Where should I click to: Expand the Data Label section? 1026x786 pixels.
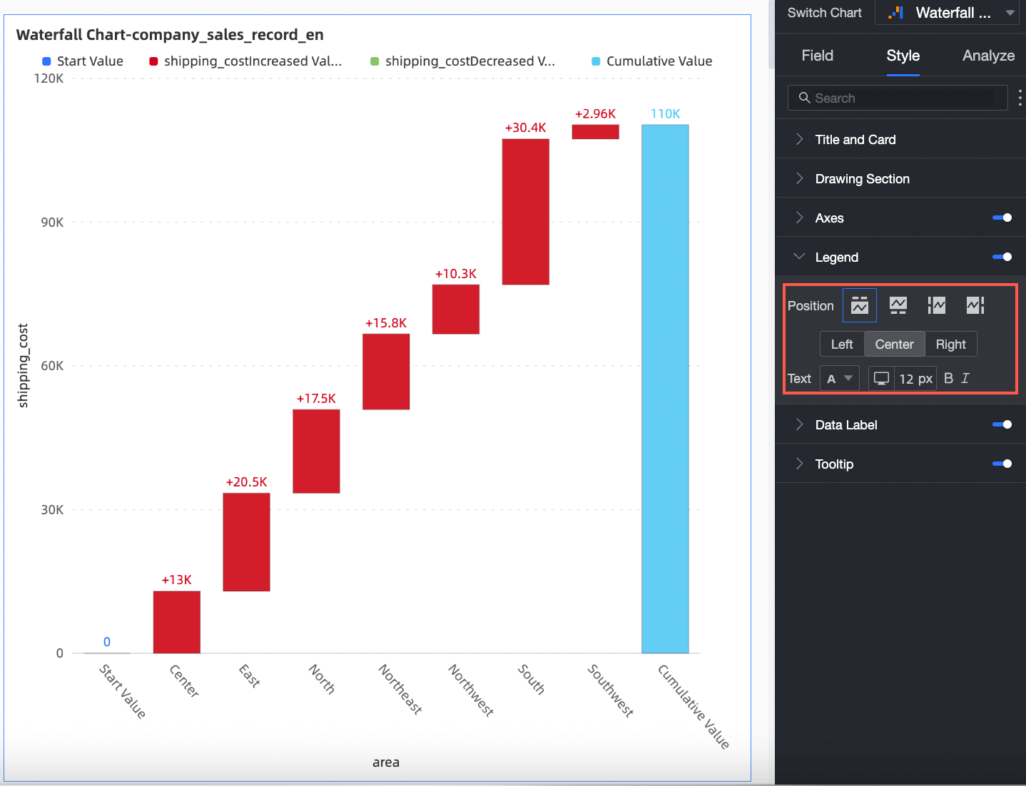pos(799,424)
